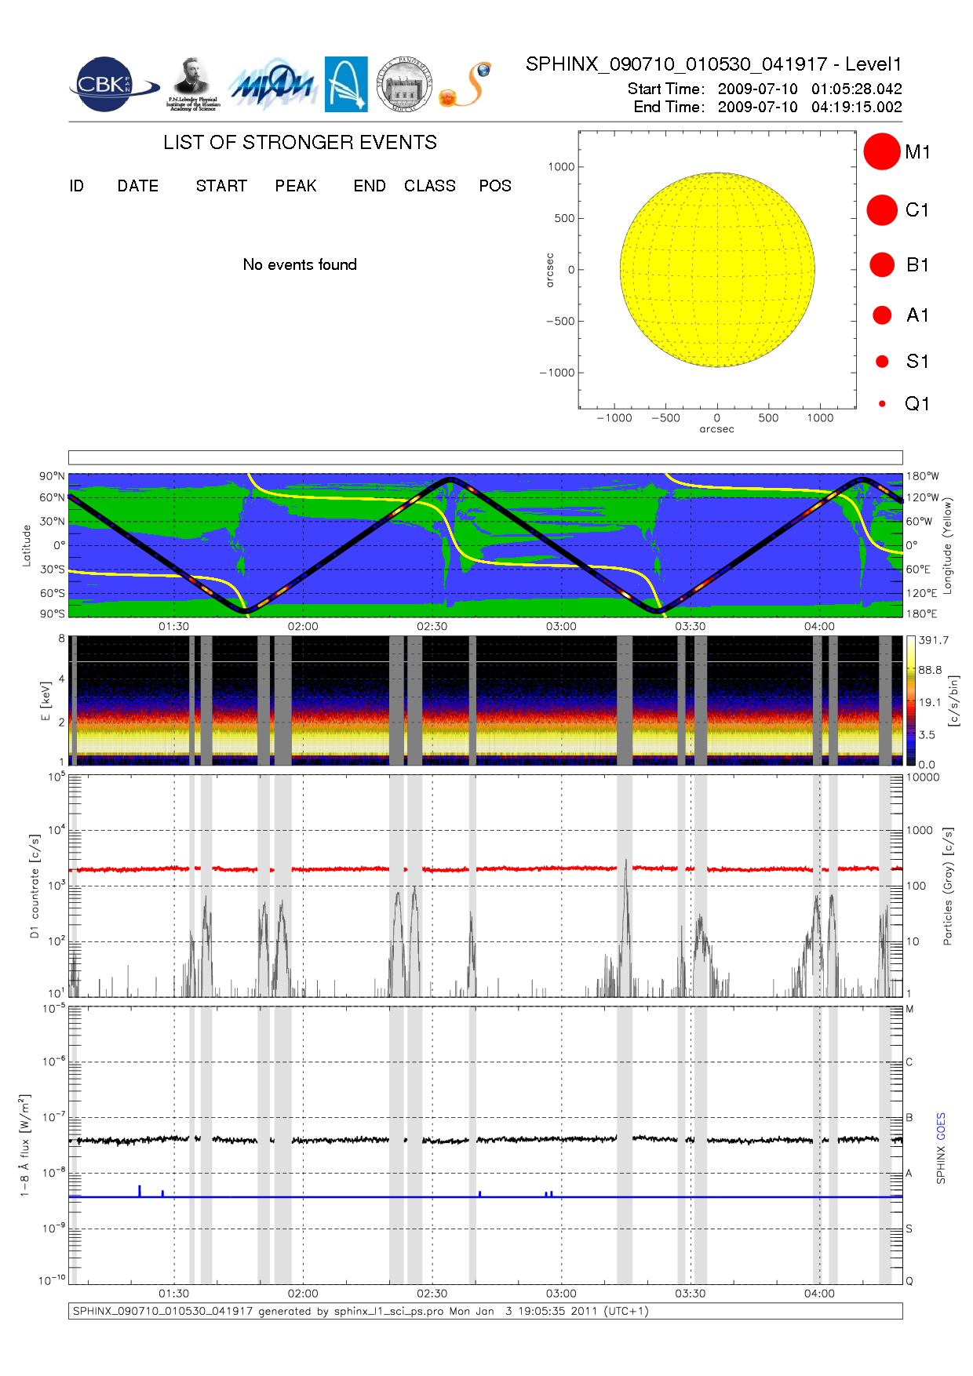Click the orange S logo with globe

pyautogui.click(x=465, y=85)
